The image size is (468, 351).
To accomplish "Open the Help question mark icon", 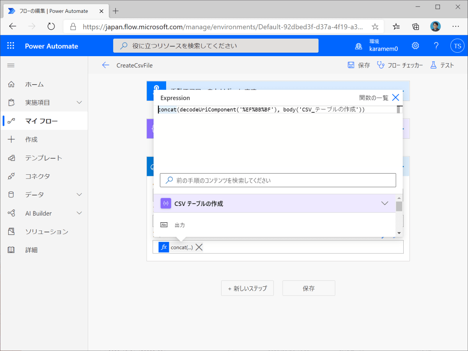I will [x=436, y=46].
